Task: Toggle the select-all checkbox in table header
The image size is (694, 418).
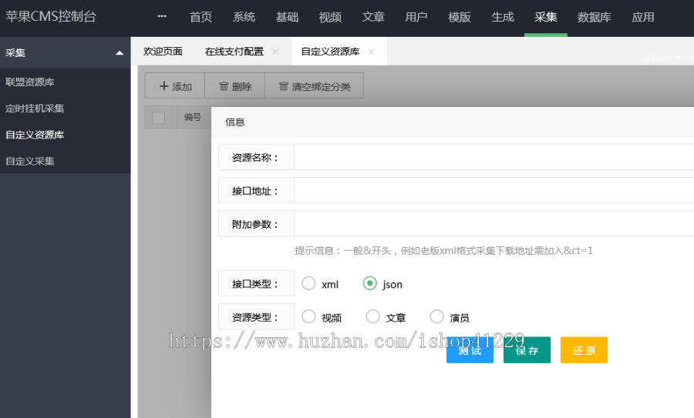Action: (158, 118)
